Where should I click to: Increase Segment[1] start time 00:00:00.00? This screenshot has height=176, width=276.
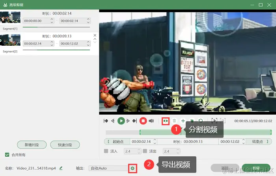coord(52,19)
